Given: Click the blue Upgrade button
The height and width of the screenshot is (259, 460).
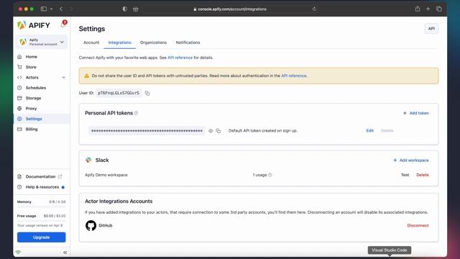Looking at the screenshot, I should click(42, 237).
